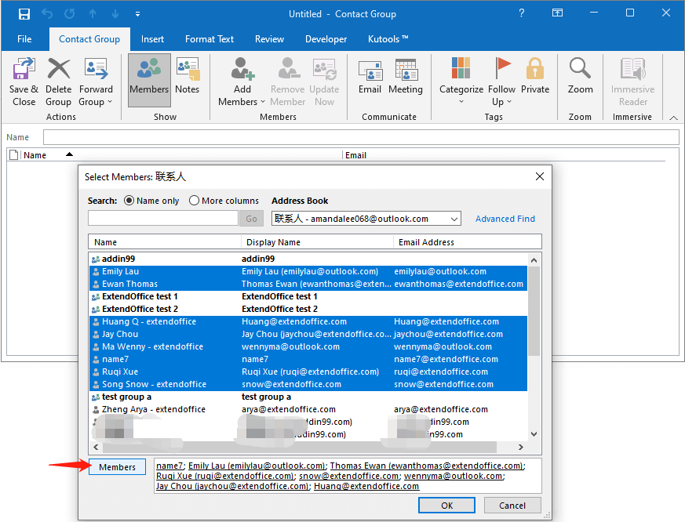The width and height of the screenshot is (685, 522).
Task: Click Meeting communicate icon
Action: click(406, 70)
